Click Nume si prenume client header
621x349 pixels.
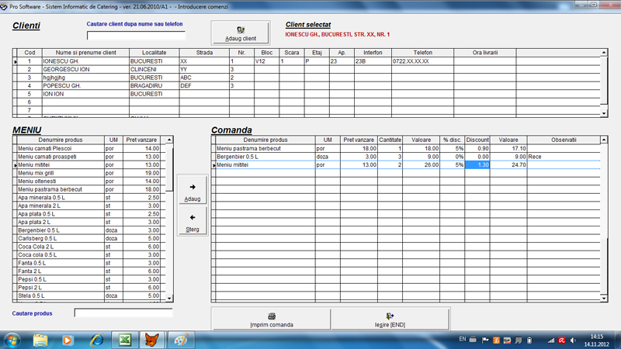click(x=85, y=53)
